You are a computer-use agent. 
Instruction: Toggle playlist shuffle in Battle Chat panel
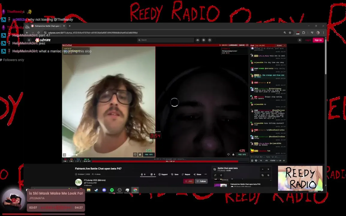[221, 175]
